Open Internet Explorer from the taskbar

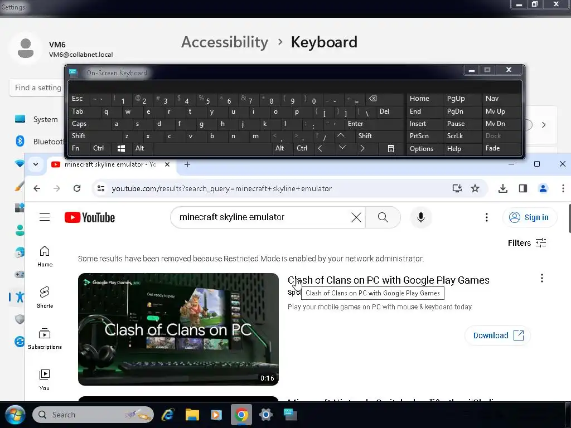[x=168, y=415]
